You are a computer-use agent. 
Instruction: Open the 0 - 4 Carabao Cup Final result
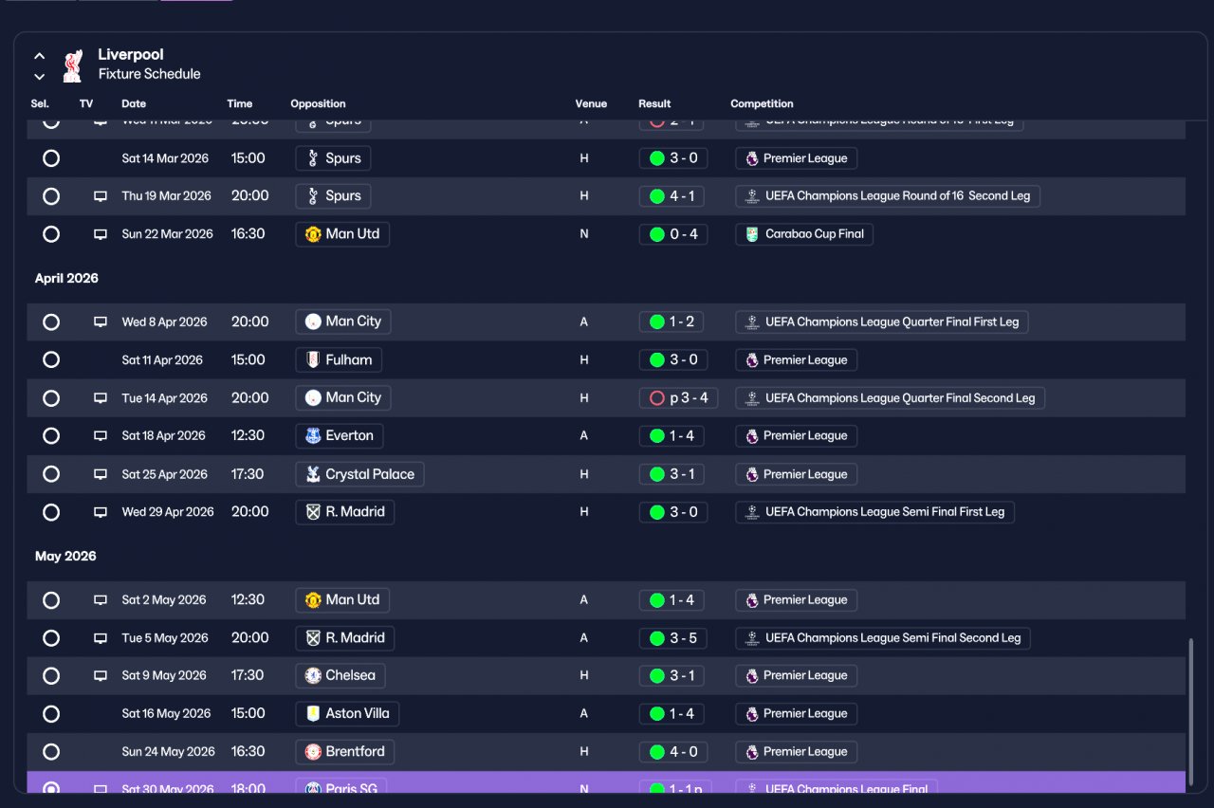(672, 234)
